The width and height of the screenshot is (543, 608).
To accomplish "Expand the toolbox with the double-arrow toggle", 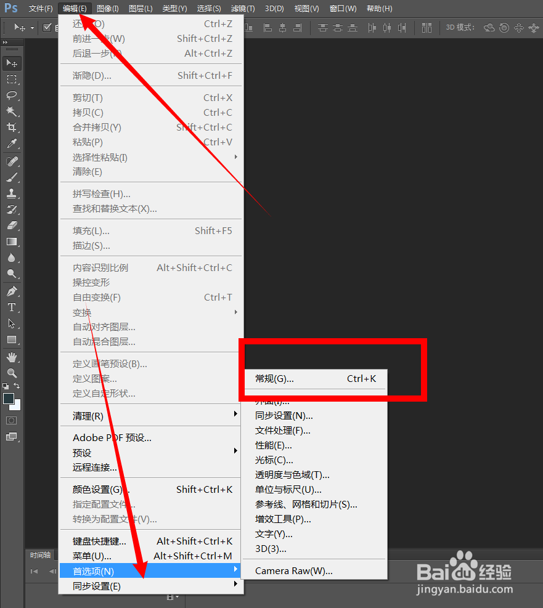I will (5, 42).
